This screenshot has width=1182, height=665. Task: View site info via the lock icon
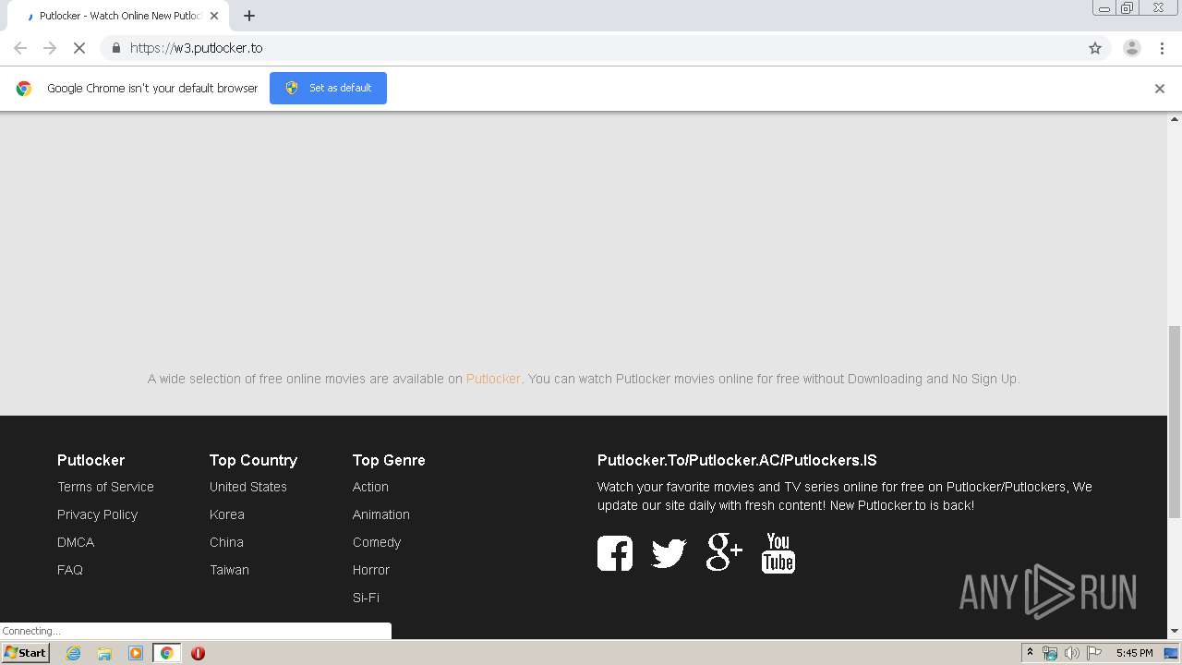click(x=115, y=48)
